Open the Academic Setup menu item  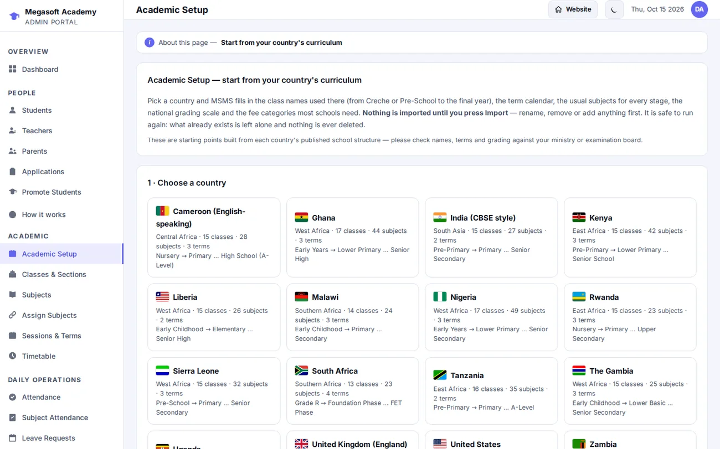coord(61,254)
